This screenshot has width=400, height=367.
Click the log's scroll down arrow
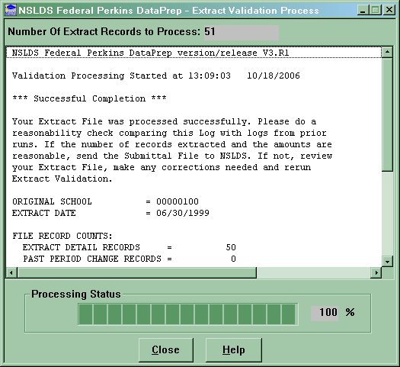[x=387, y=261]
